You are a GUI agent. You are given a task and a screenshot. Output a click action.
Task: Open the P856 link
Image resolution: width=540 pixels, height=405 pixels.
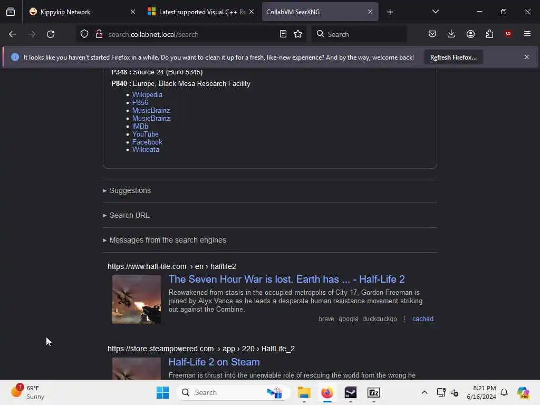point(140,103)
